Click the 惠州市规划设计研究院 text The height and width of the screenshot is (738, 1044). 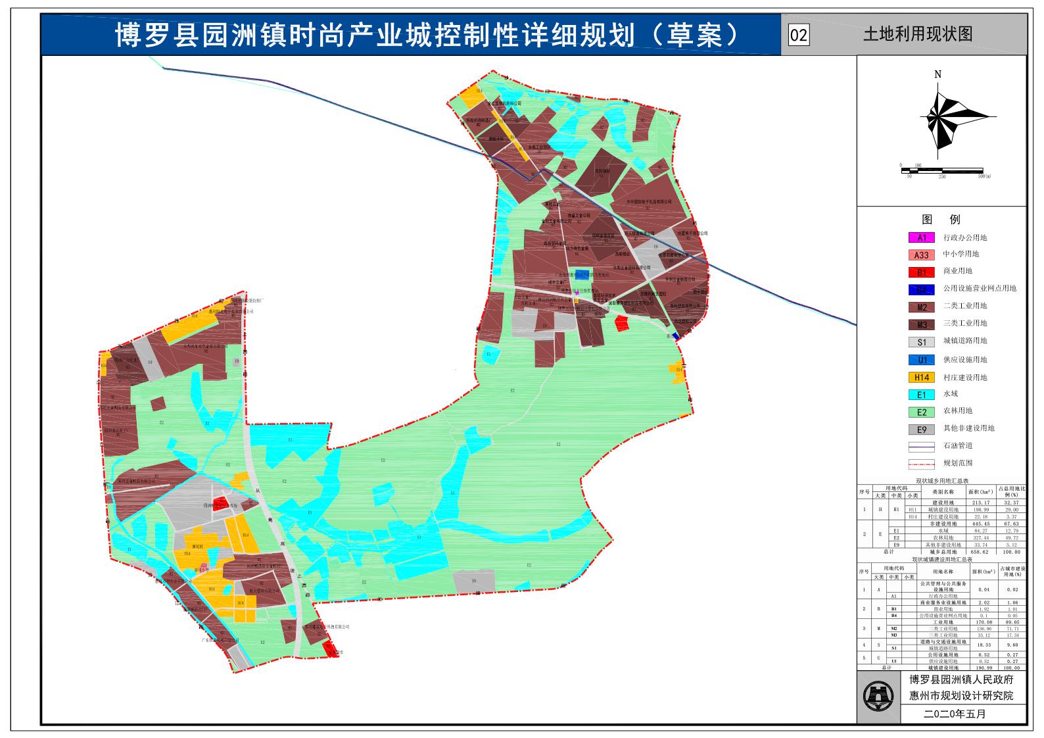(961, 696)
